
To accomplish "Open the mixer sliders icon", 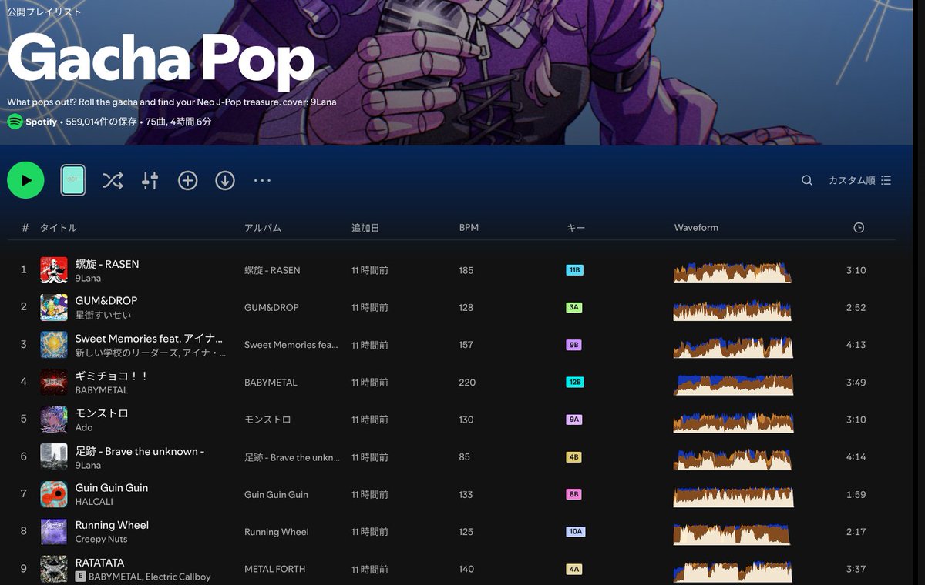I will coord(150,180).
